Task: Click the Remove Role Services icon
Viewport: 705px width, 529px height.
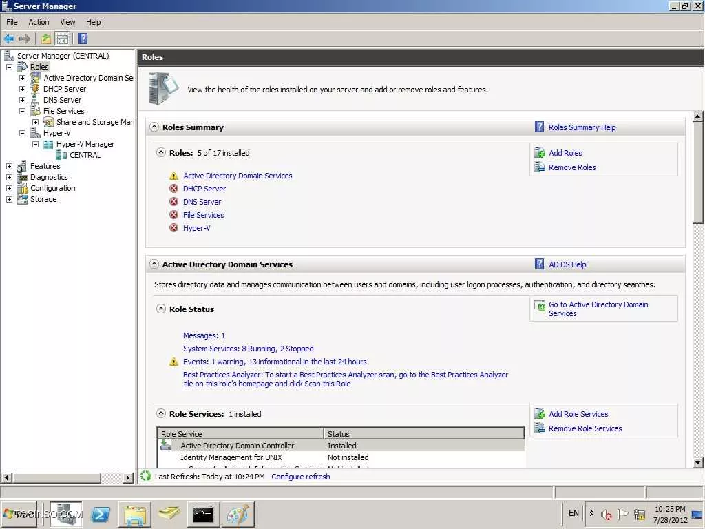Action: [x=540, y=428]
